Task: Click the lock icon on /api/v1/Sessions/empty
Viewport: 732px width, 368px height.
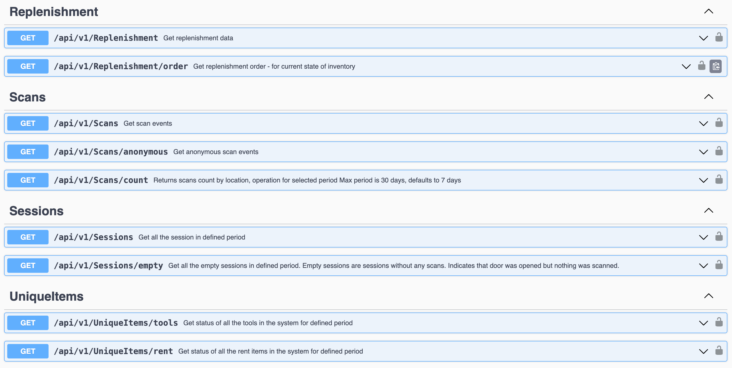Action: [x=719, y=265]
